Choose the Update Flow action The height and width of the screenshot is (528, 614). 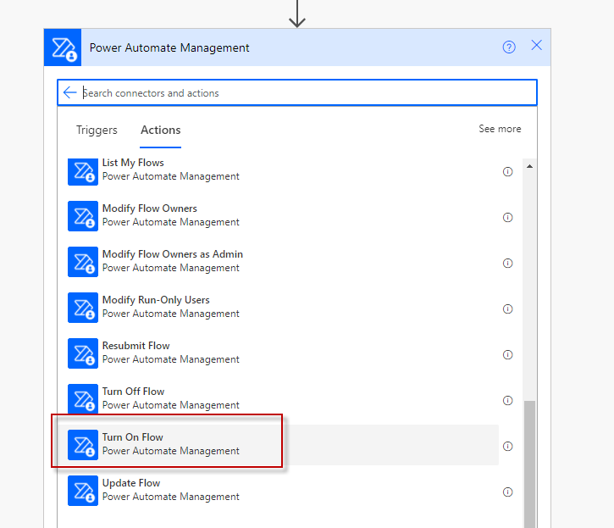[283, 491]
